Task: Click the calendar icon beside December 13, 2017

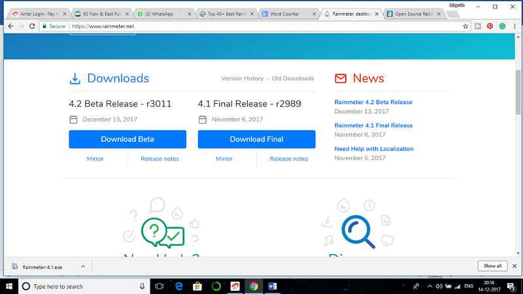Action: point(73,120)
